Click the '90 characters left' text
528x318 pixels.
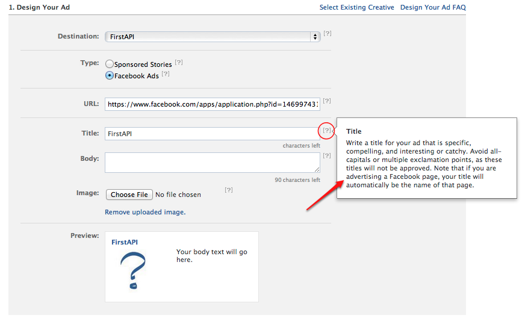pyautogui.click(x=297, y=180)
